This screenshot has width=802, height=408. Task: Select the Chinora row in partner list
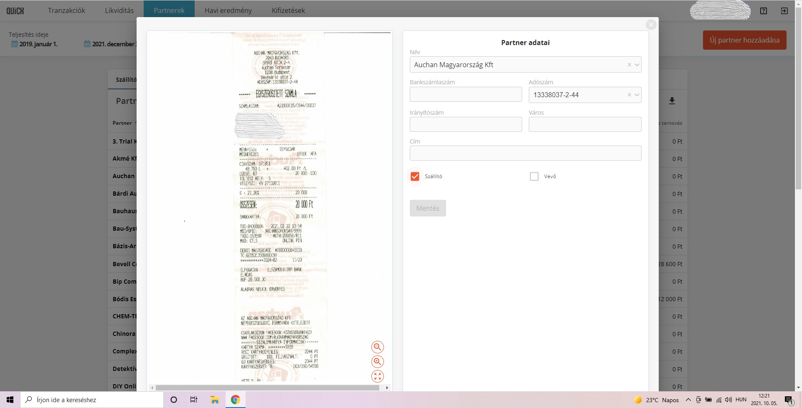click(124, 334)
